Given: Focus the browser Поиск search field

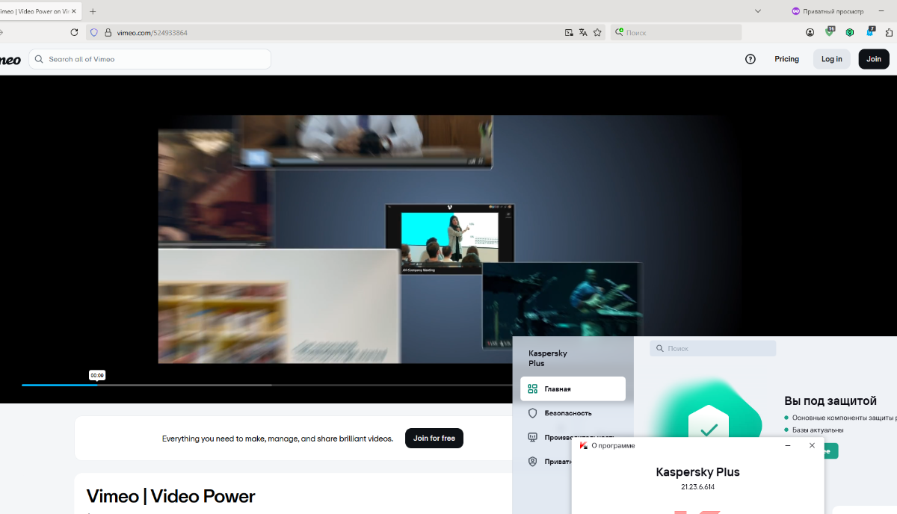Looking at the screenshot, I should tap(676, 32).
